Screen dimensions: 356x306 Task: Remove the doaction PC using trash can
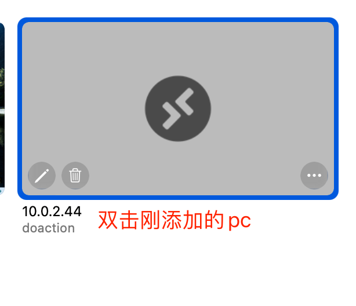point(75,175)
